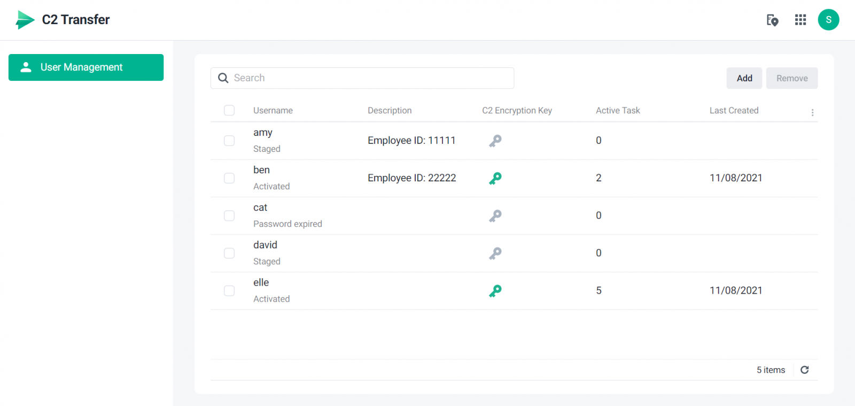Click the person icon beside User Management
The image size is (855, 406).
(x=26, y=67)
